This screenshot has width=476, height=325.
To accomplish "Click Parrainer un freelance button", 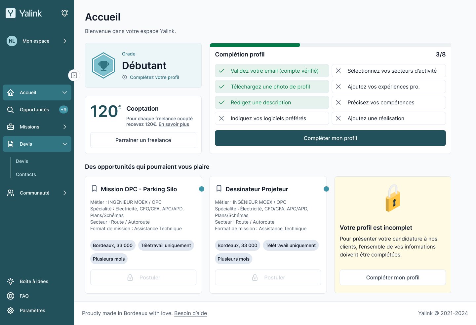I will (143, 140).
